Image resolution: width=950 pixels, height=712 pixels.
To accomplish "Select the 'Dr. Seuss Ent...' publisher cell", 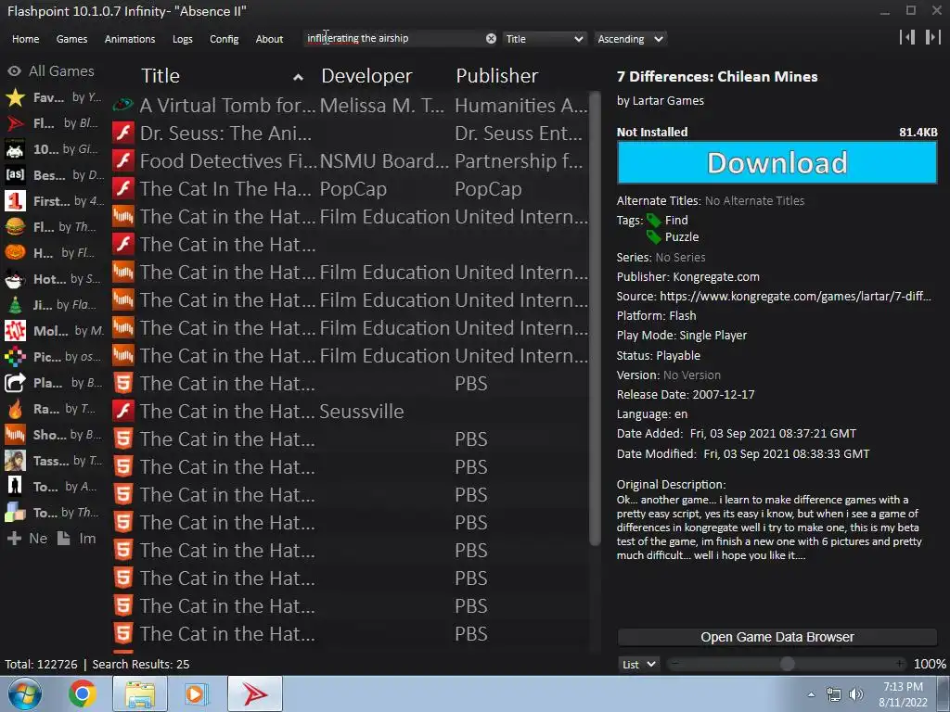I will coord(519,133).
